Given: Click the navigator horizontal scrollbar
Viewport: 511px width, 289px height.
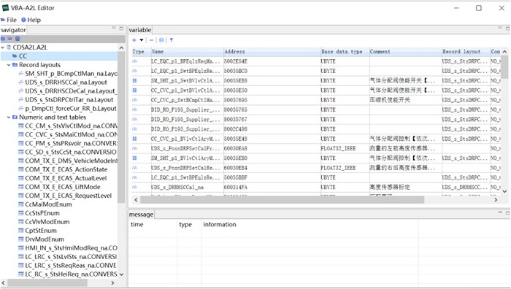Looking at the screenshot, I should pyautogui.click(x=47, y=283).
